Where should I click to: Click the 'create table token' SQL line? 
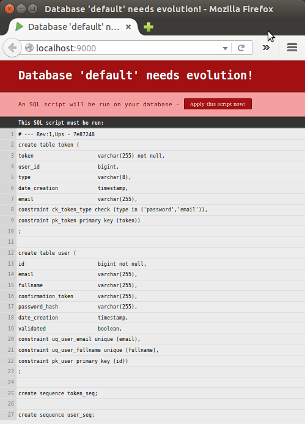[49, 145]
